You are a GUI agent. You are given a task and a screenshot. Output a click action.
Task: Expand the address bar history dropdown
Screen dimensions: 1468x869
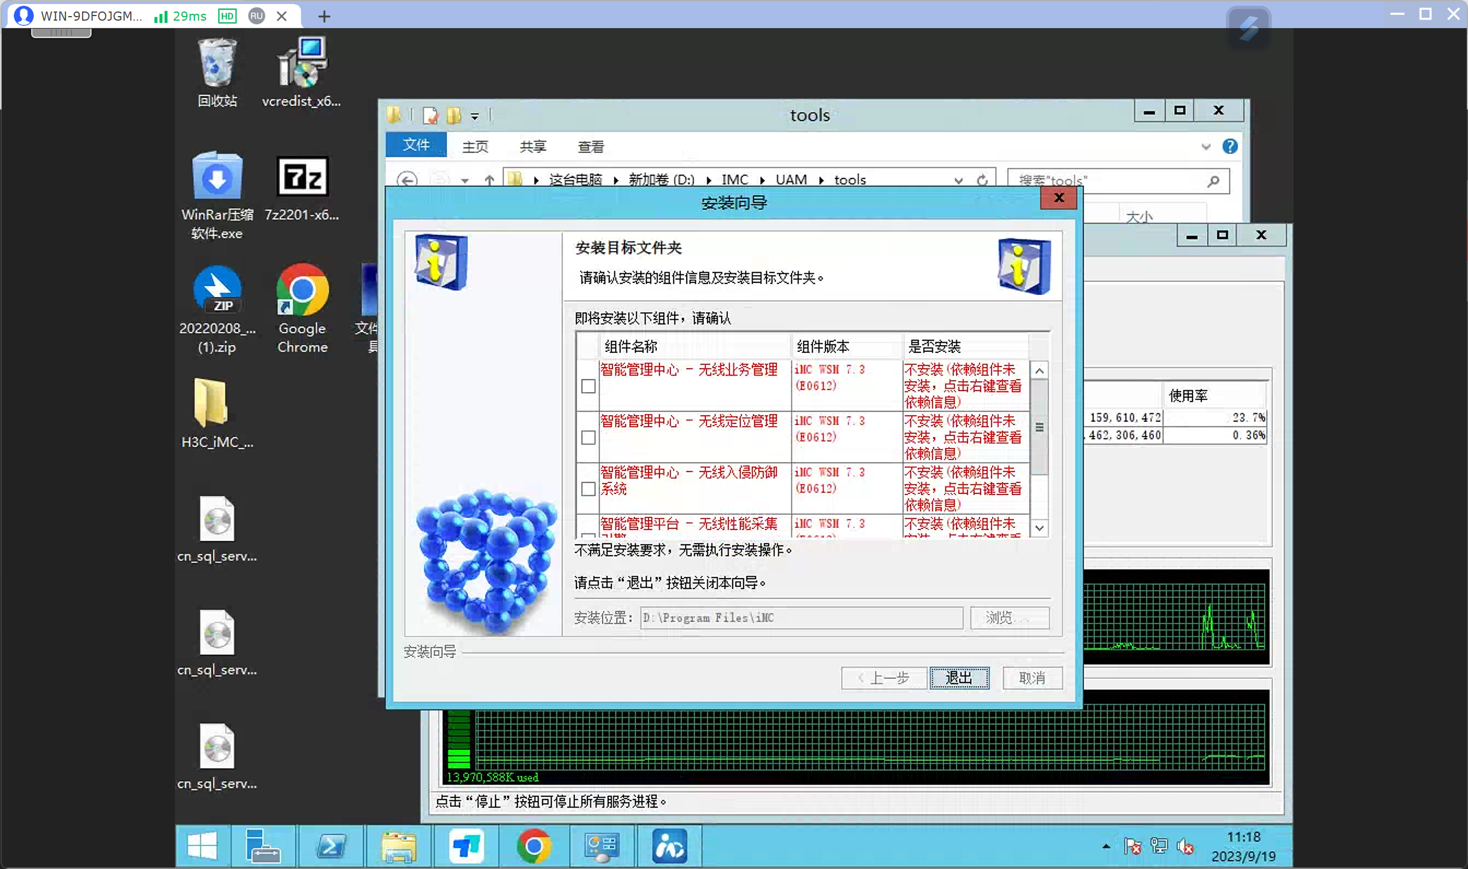pos(959,180)
